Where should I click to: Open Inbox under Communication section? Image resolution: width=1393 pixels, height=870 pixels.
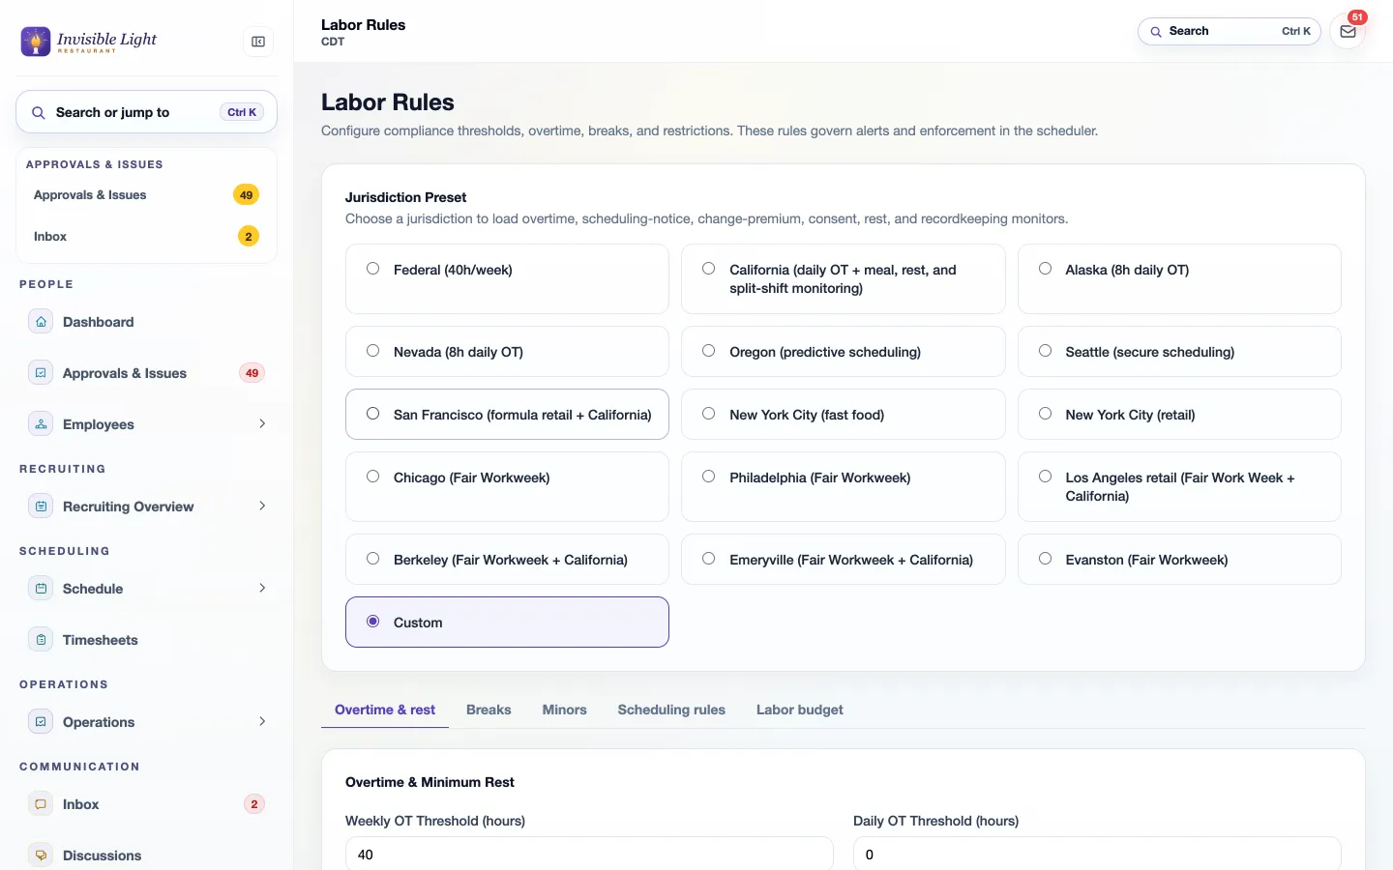coord(146,804)
